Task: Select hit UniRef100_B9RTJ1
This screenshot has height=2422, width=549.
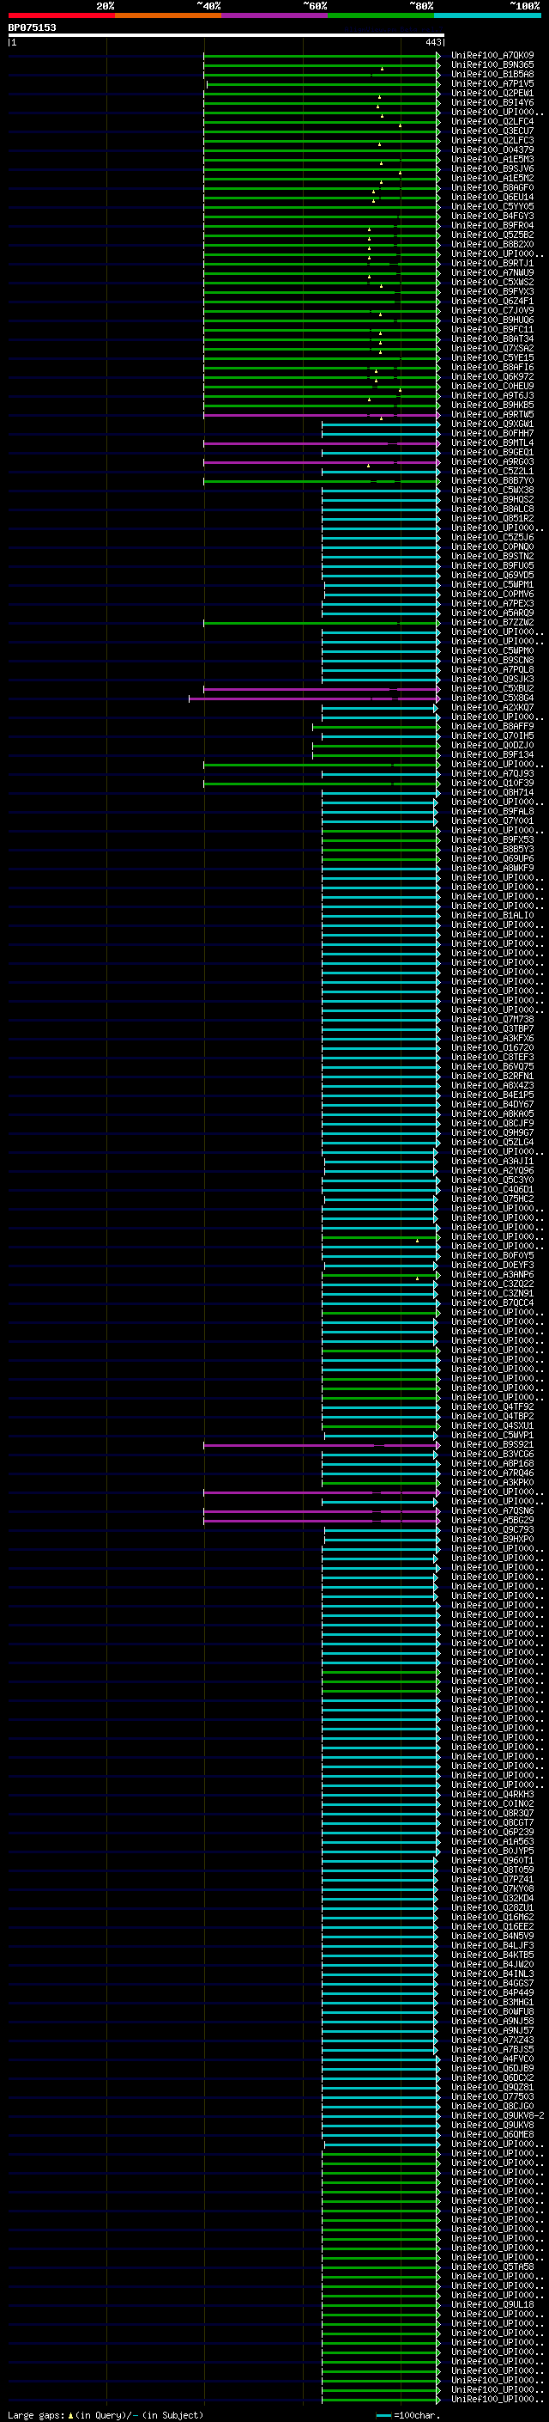Action: tap(492, 263)
